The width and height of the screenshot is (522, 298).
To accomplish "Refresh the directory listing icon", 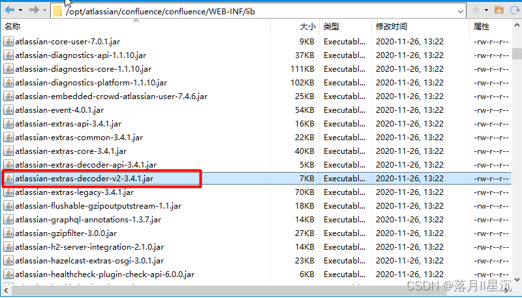I will click(515, 10).
